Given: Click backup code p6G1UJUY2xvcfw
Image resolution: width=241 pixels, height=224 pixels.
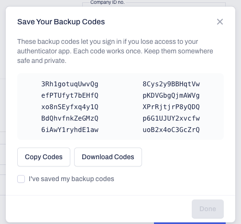Looking at the screenshot, I should (x=171, y=119).
